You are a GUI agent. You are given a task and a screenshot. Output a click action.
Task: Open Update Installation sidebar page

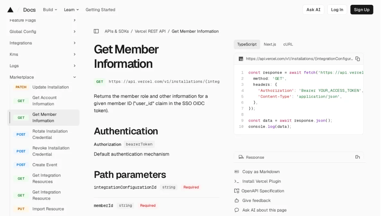coord(51,87)
